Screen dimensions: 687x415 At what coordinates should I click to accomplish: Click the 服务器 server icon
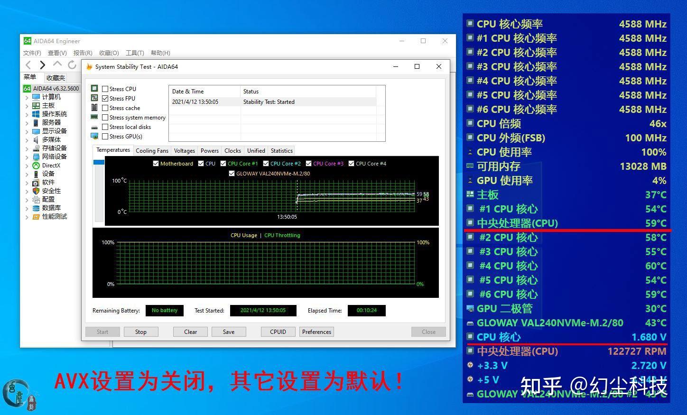click(36, 122)
